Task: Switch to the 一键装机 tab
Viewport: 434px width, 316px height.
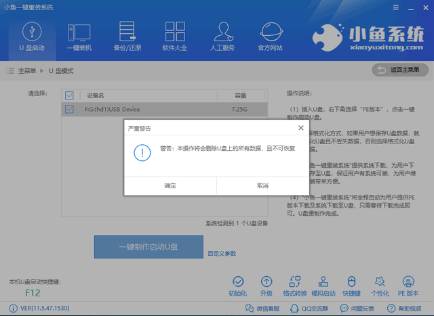Action: click(x=79, y=37)
